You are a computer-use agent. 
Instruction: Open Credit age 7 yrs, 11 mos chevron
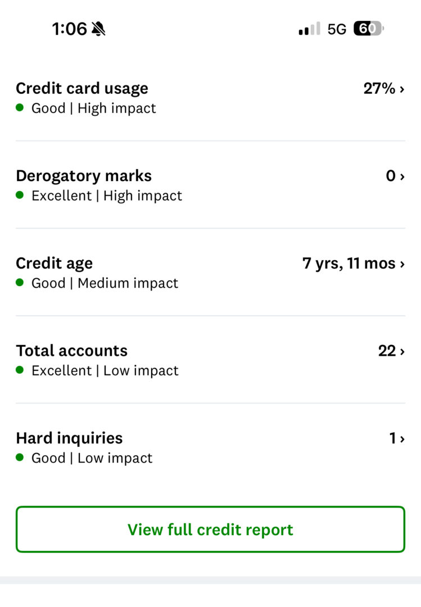[402, 264]
